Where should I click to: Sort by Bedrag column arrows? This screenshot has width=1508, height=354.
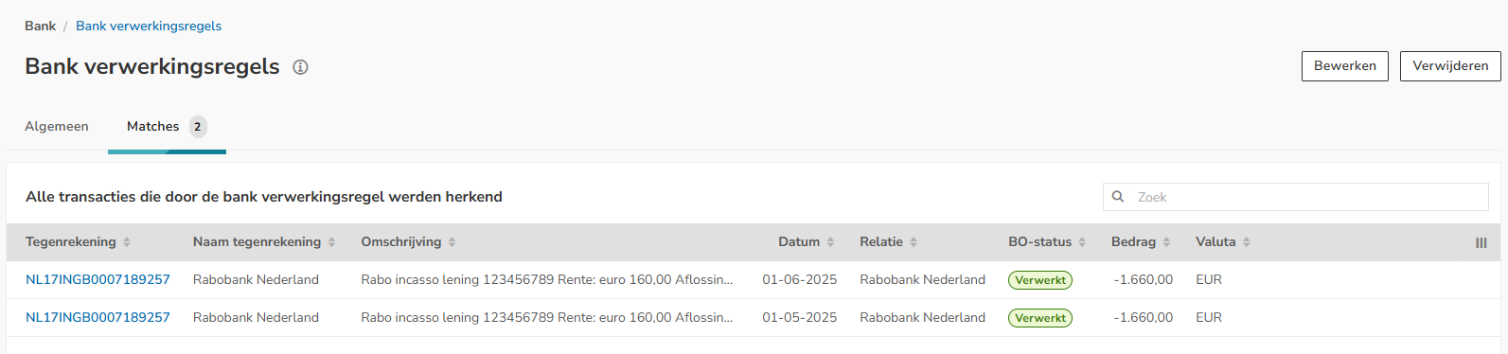coord(1166,242)
